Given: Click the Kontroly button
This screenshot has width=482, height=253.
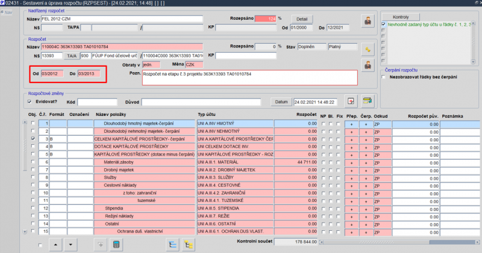Looking at the screenshot, I should [401, 17].
